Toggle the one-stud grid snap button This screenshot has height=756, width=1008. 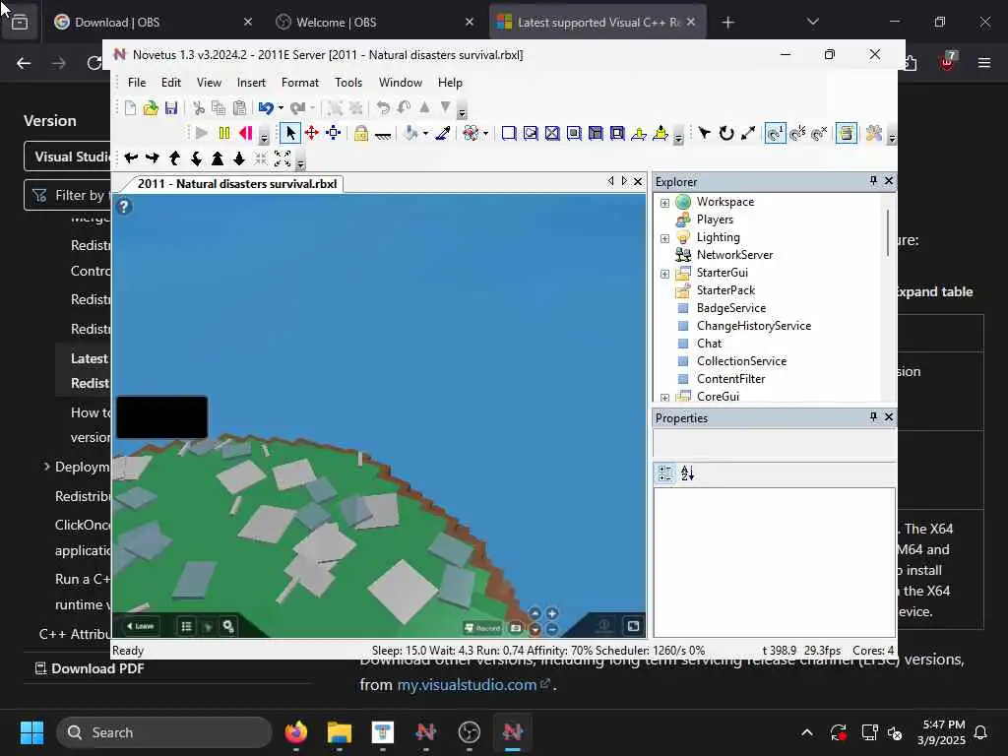point(776,133)
